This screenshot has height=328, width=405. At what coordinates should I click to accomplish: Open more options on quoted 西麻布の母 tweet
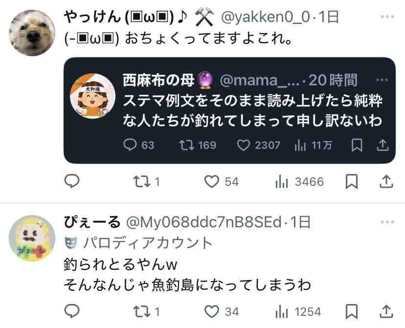pyautogui.click(x=382, y=80)
